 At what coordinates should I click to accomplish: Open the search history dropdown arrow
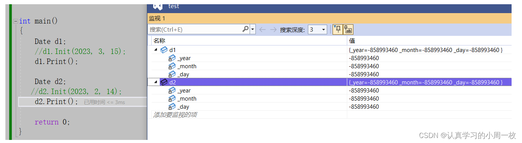[x=253, y=29]
